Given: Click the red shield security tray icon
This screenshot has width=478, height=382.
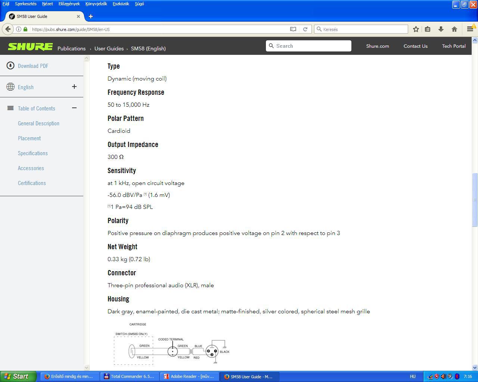Looking at the screenshot, I should 437,376.
